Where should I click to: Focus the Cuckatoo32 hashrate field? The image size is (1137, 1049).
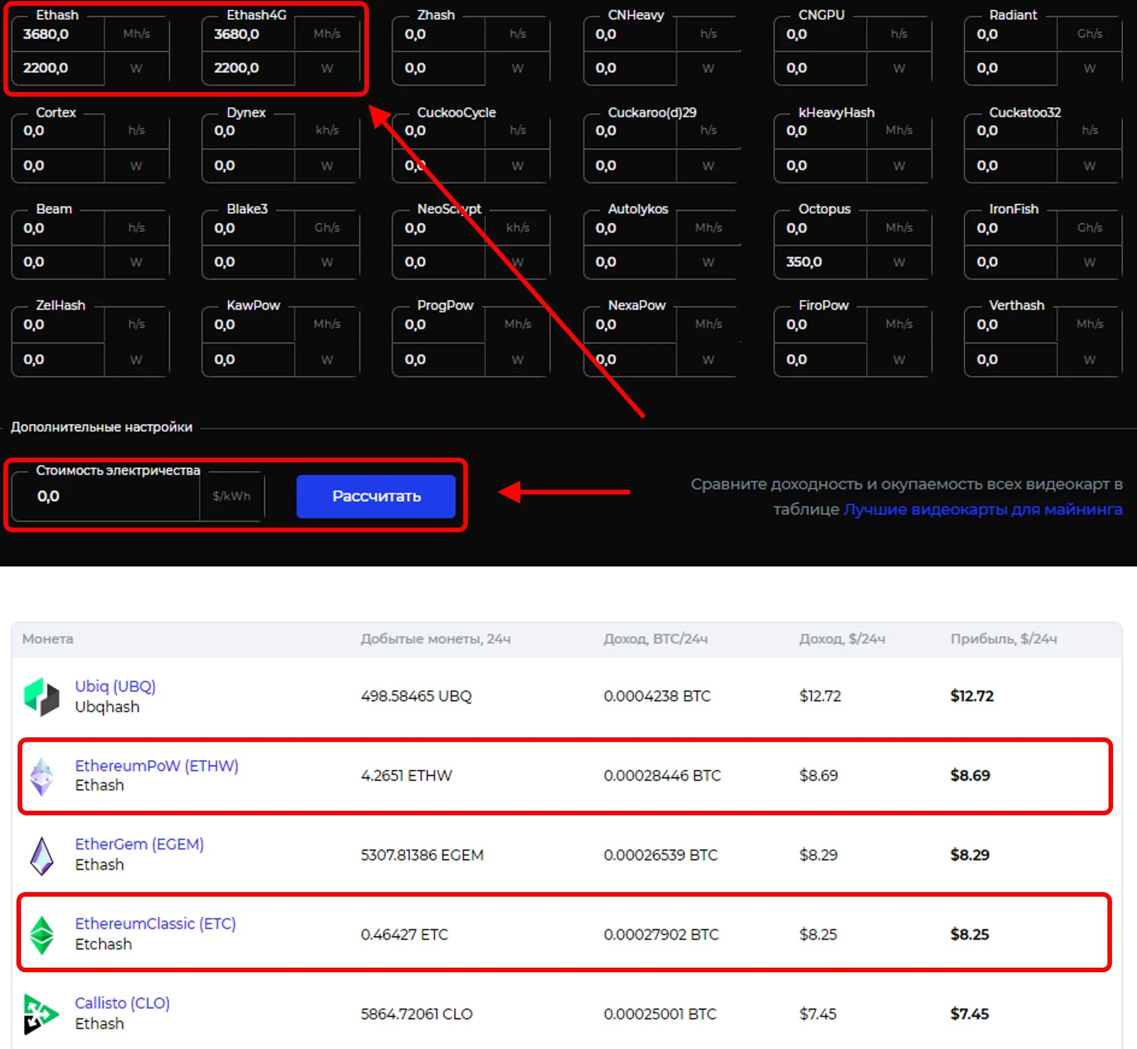[x=1011, y=131]
